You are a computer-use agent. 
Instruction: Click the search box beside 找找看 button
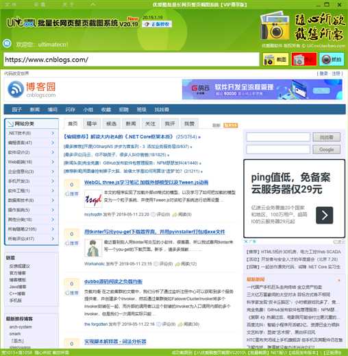[278, 137]
